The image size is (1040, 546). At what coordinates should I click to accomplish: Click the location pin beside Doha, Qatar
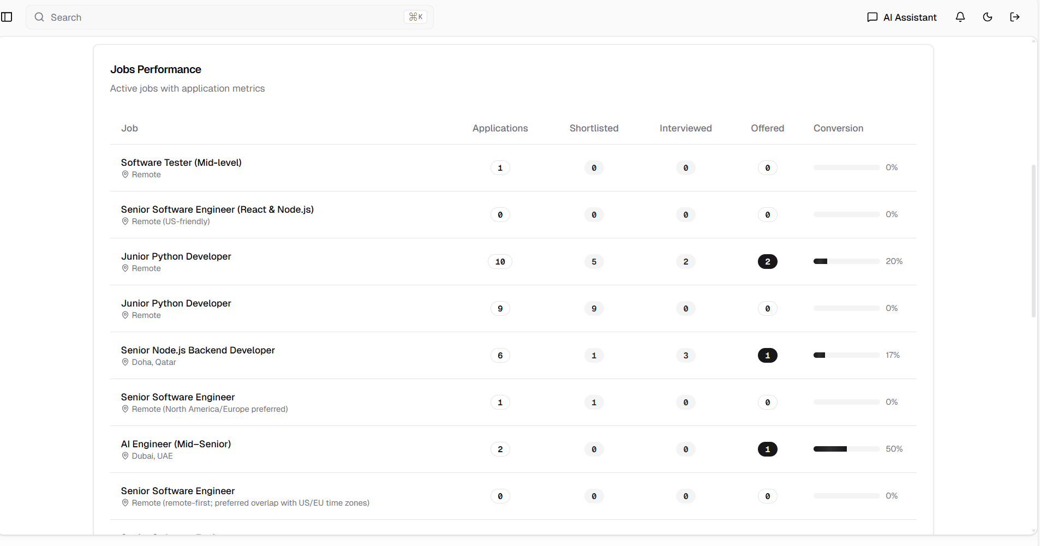(x=125, y=362)
